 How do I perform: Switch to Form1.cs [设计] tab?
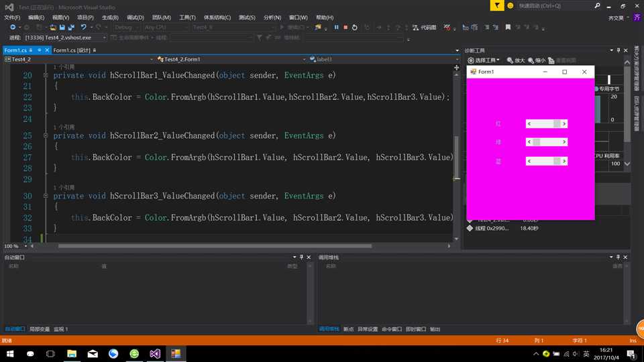pyautogui.click(x=72, y=50)
